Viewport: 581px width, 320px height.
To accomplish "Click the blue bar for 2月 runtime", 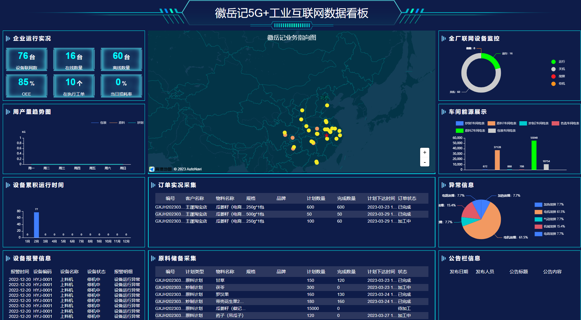I will click(36, 225).
